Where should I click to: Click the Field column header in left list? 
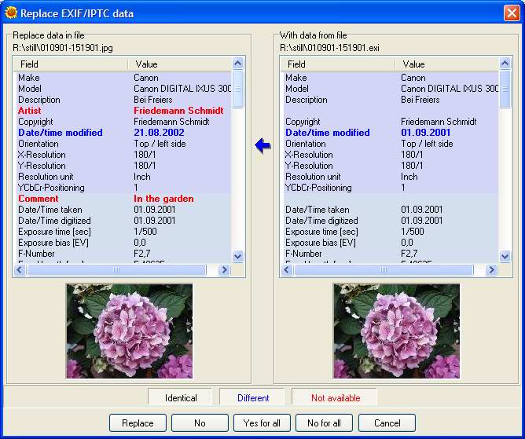71,64
